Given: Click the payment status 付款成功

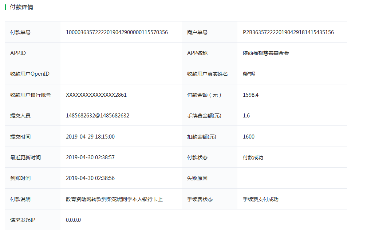Looking at the screenshot, I should (x=253, y=157).
